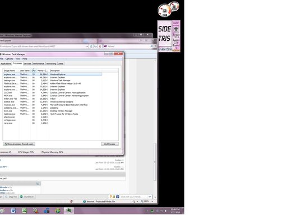Select the dwm.exe Desktop Window Manager row
Viewport: 287px width, 215px height.
53,111
